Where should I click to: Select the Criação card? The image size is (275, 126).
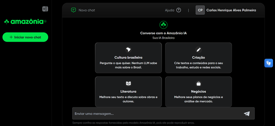pyautogui.click(x=199, y=58)
